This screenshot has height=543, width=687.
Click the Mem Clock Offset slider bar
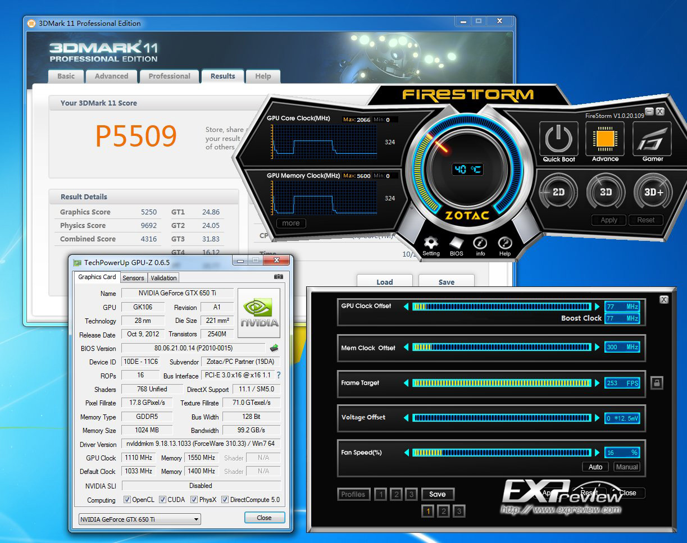(x=502, y=348)
